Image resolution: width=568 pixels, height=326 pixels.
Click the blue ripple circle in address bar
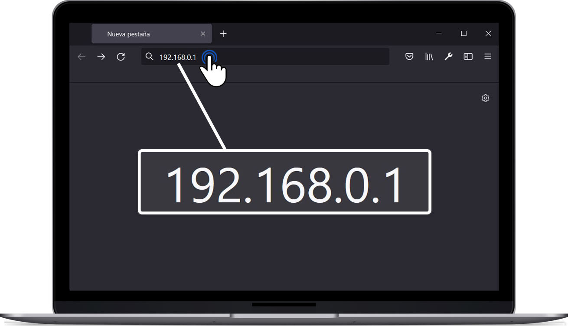(209, 57)
